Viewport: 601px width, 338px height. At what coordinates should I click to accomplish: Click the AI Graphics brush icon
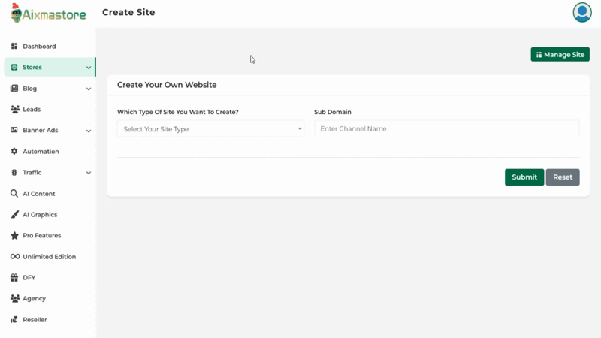(14, 215)
